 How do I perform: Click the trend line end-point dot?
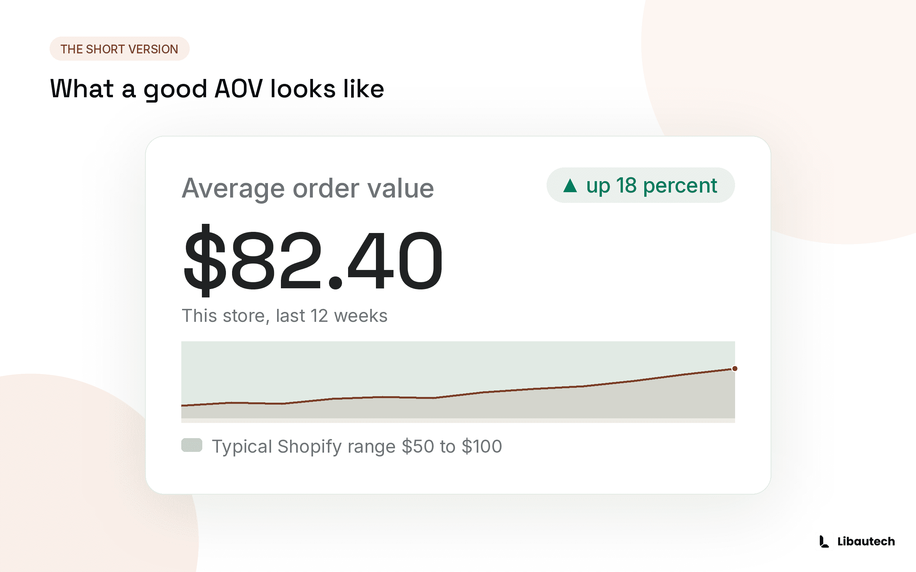coord(735,368)
